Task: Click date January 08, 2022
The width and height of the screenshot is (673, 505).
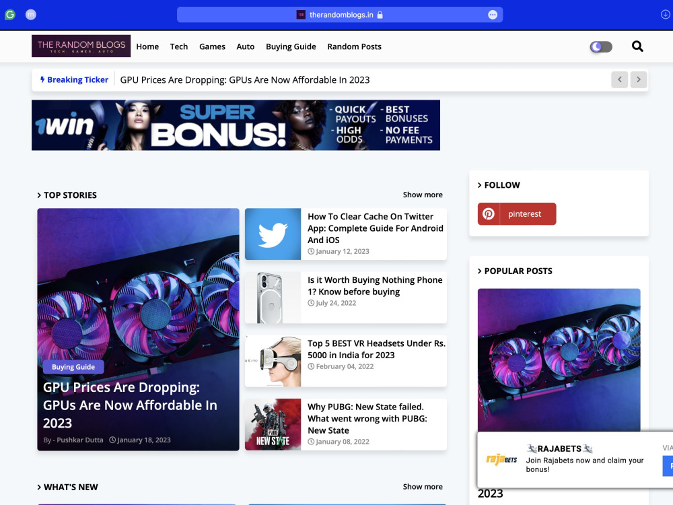Action: point(342,442)
